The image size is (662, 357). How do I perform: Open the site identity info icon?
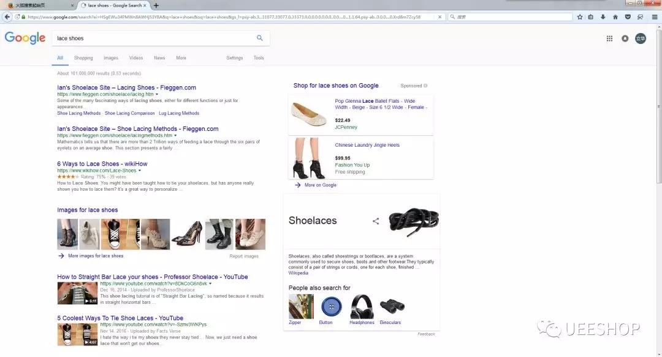pos(17,17)
